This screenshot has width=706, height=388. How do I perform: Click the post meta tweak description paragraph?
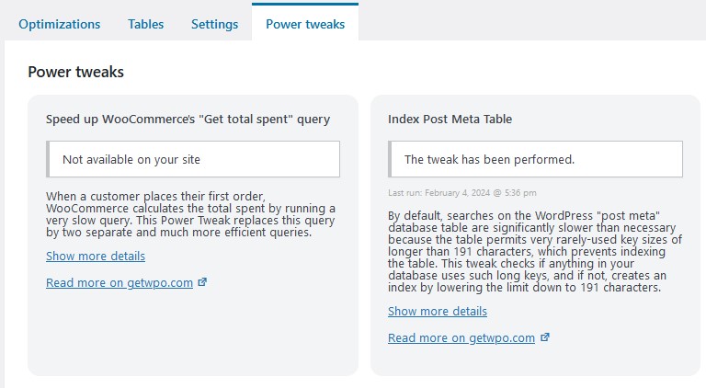tap(535, 252)
